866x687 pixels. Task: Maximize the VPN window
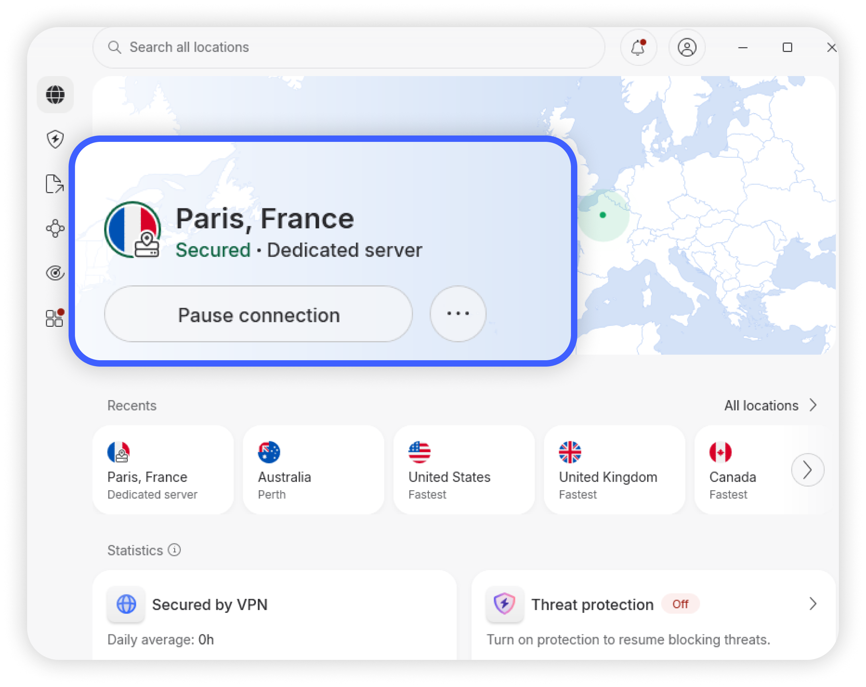pos(787,47)
